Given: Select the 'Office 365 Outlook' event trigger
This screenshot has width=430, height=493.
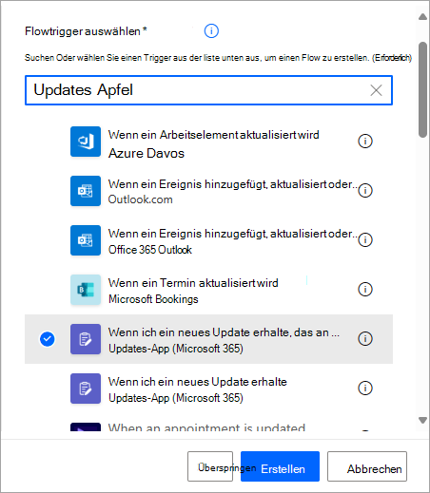Looking at the screenshot, I should point(208,240).
